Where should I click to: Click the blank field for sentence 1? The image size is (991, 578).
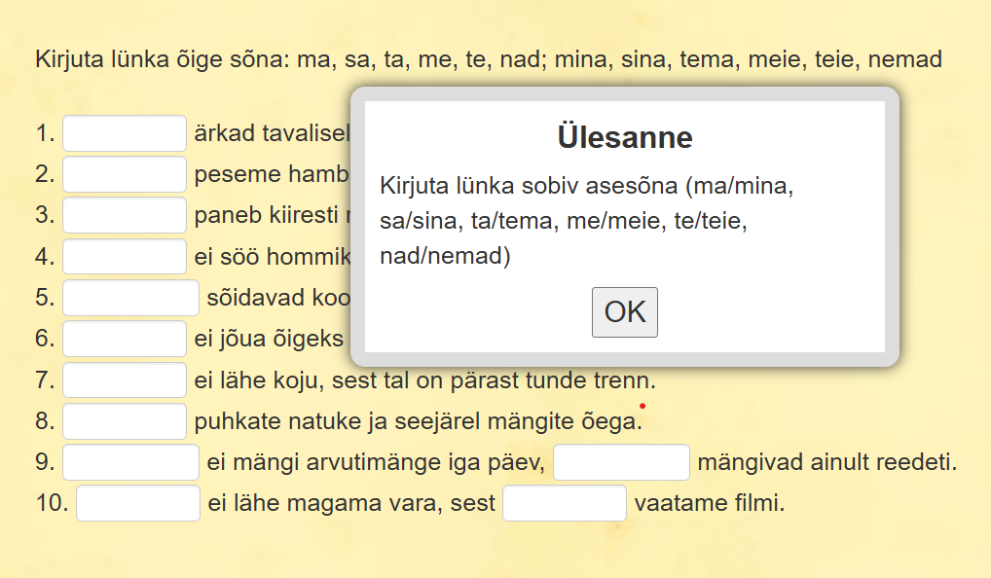[124, 133]
